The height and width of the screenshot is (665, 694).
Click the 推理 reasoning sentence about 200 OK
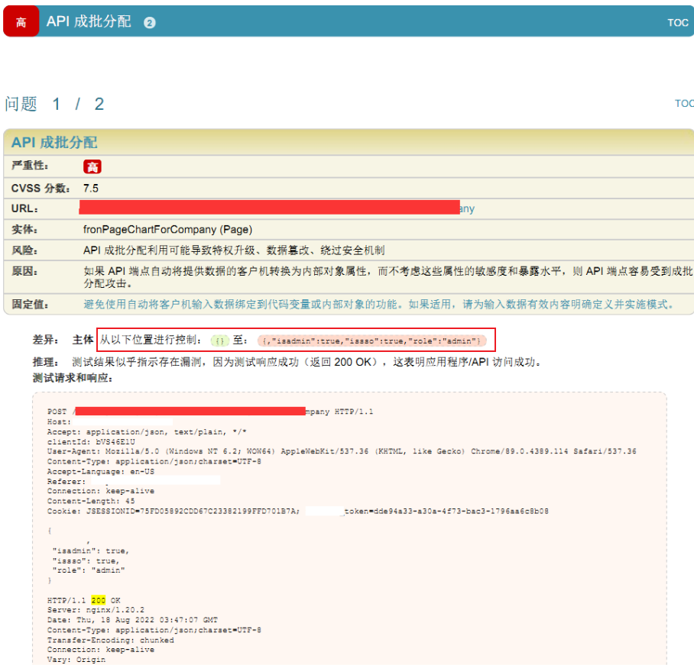(x=306, y=362)
